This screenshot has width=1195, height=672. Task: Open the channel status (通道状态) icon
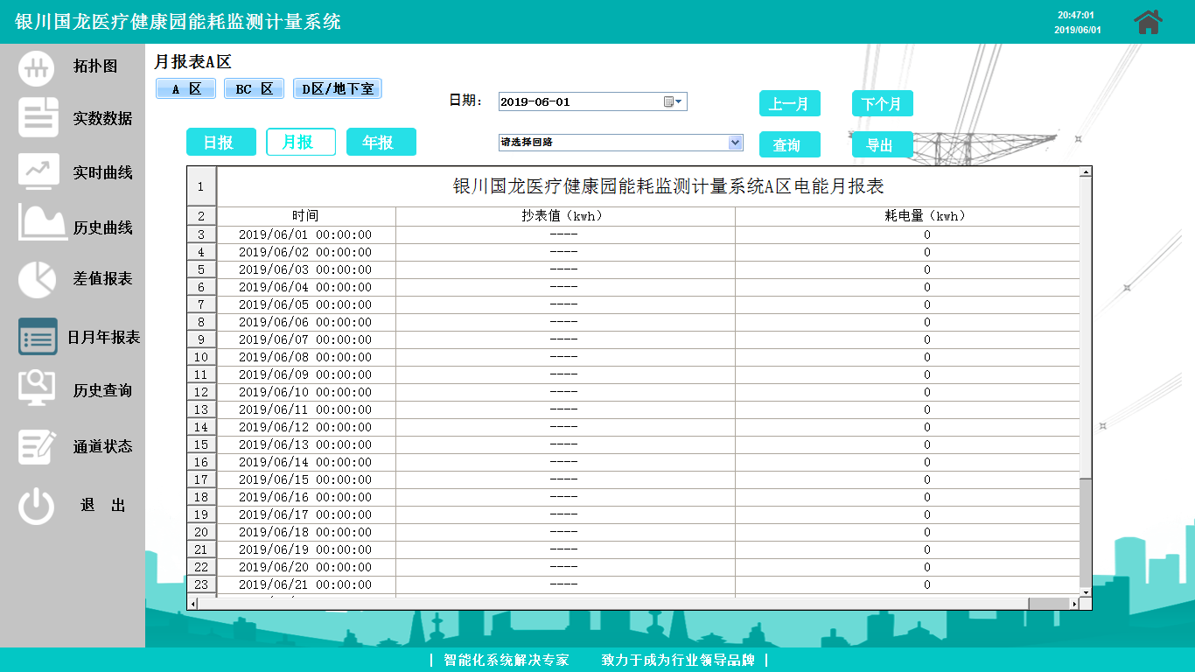37,446
